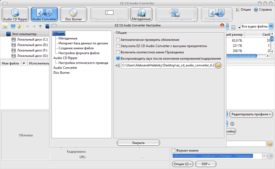Click the sound file path field
The width and height of the screenshot is (275, 169).
coord(168,65)
